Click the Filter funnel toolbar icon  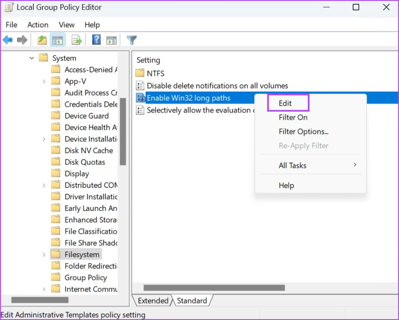pos(132,40)
